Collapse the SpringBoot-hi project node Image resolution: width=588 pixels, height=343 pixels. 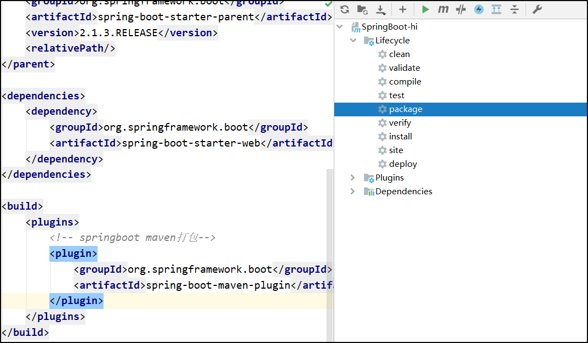click(x=340, y=27)
